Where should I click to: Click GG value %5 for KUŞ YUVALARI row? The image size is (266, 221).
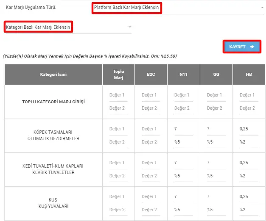[216, 210]
